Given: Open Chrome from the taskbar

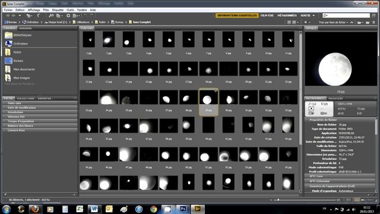Looking at the screenshot, I should pos(153,209).
